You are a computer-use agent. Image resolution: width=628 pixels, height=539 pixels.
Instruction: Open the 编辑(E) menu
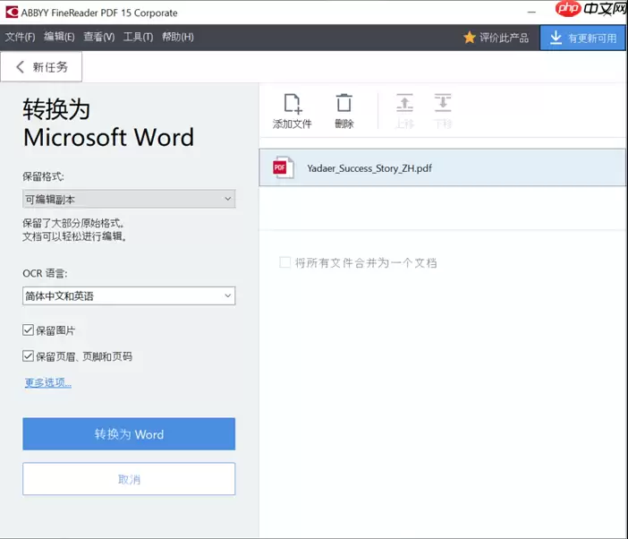point(59,37)
